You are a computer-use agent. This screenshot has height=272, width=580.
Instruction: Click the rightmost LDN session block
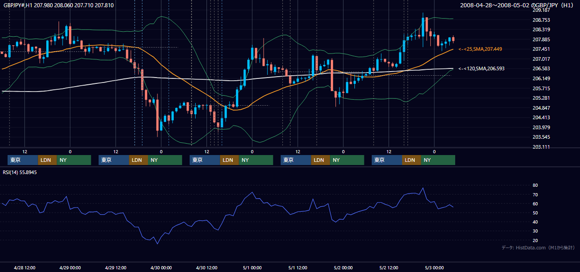411,160
